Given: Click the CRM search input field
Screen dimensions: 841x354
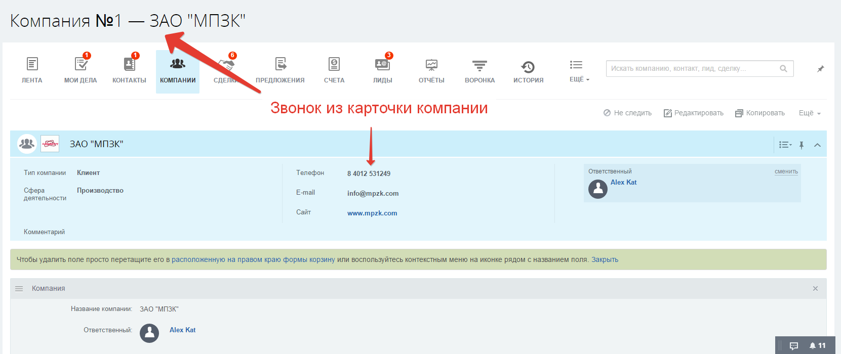Looking at the screenshot, I should point(693,69).
